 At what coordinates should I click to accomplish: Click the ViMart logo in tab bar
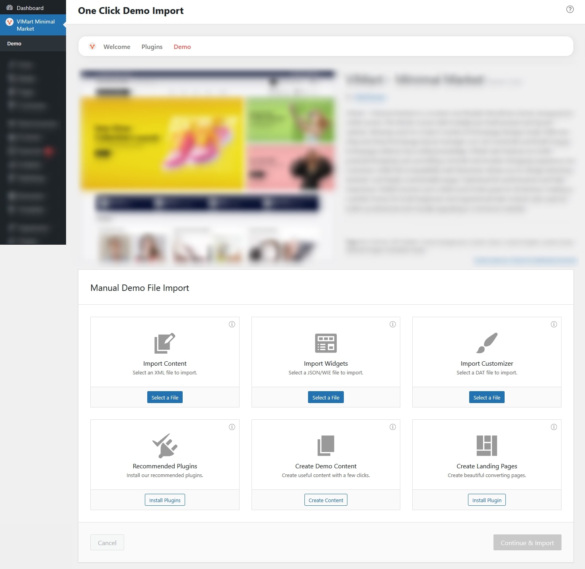tap(92, 47)
